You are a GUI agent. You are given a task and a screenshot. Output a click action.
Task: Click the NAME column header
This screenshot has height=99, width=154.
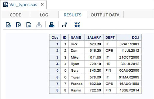[76, 37]
